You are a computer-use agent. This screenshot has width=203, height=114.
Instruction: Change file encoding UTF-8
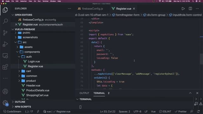[x=137, y=111]
